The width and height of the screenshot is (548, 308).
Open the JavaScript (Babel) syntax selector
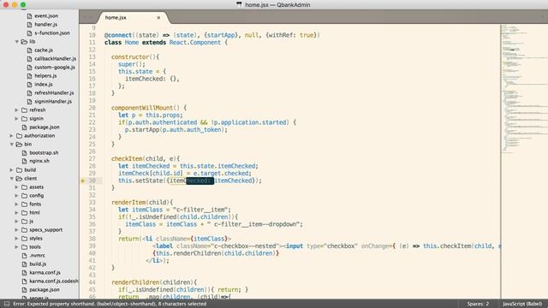click(522, 304)
